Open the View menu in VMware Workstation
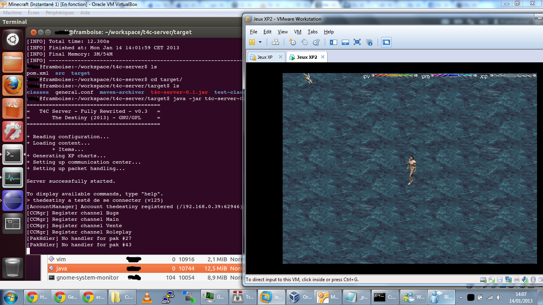 click(x=283, y=32)
